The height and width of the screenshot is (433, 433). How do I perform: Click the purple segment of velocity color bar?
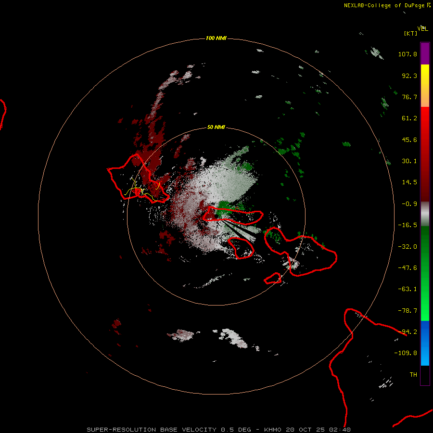(425, 53)
